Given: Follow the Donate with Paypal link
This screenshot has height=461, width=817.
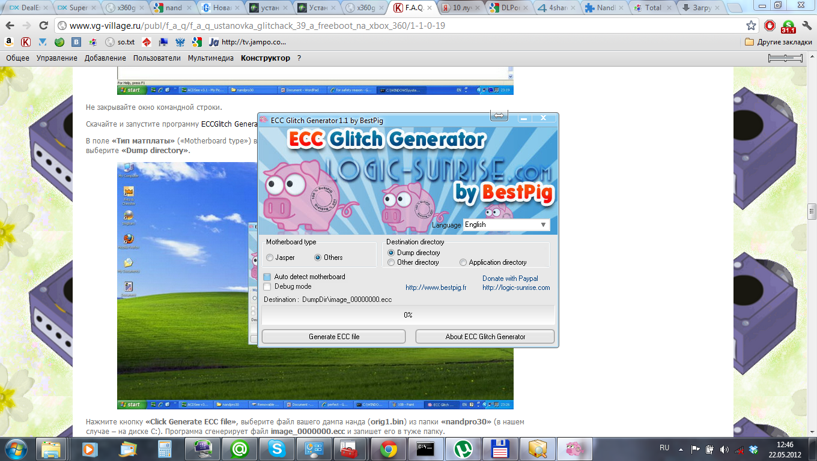Looking at the screenshot, I should point(509,279).
